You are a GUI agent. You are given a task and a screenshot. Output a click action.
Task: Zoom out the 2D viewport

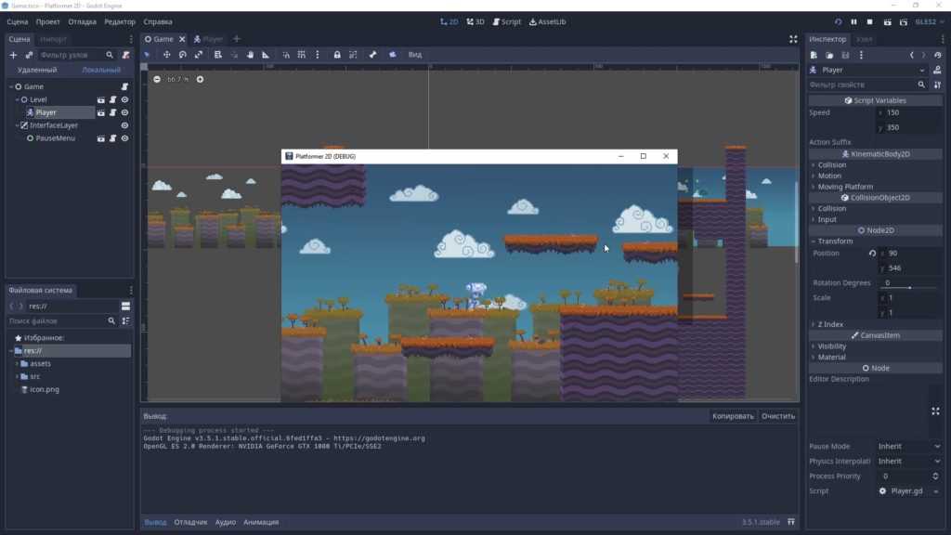[x=157, y=79]
